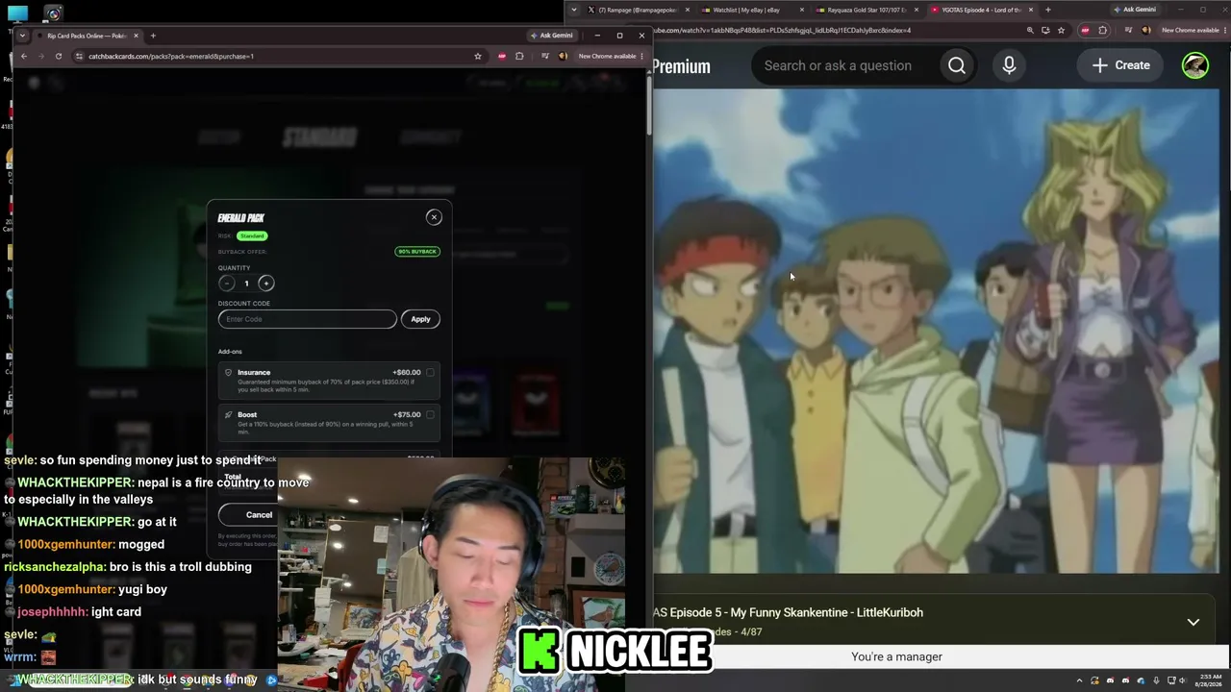Enable the Insurance add-on checkbox

pyautogui.click(x=430, y=373)
